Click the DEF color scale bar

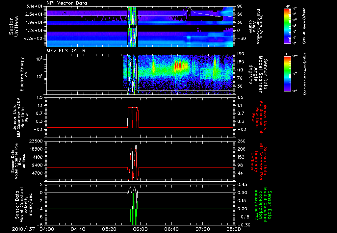coord(288,74)
